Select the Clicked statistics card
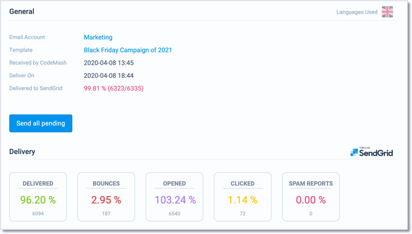412x234 pixels. pos(243,197)
